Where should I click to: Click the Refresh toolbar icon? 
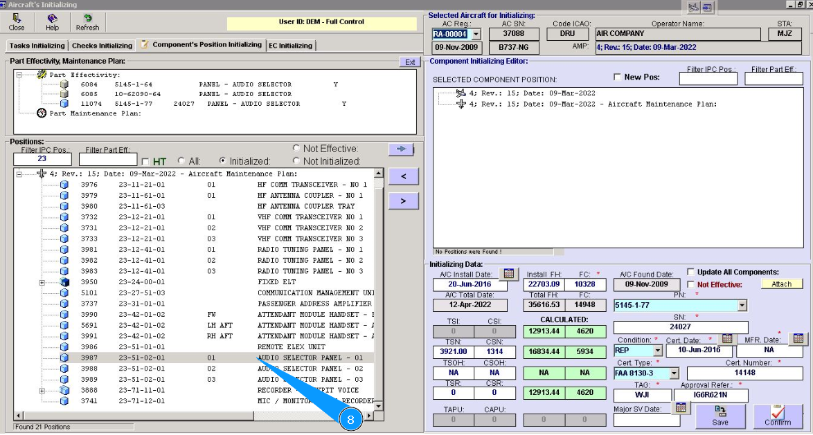[87, 22]
